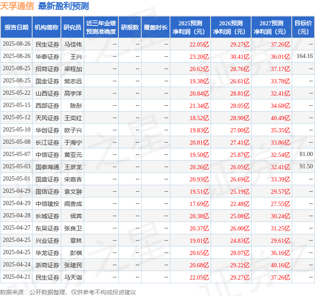Click the 华泰证券 institution name
315x296 pixels.
point(47,56)
